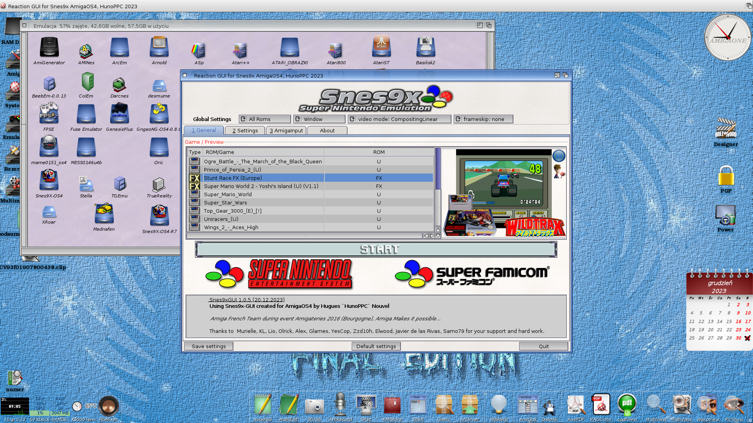This screenshot has width=753, height=423.
Task: Select Super Mario World 2 Yoshi's Island row
Action: [x=311, y=186]
